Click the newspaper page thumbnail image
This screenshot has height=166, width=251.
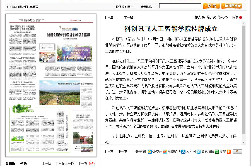pyautogui.click(x=51, y=85)
